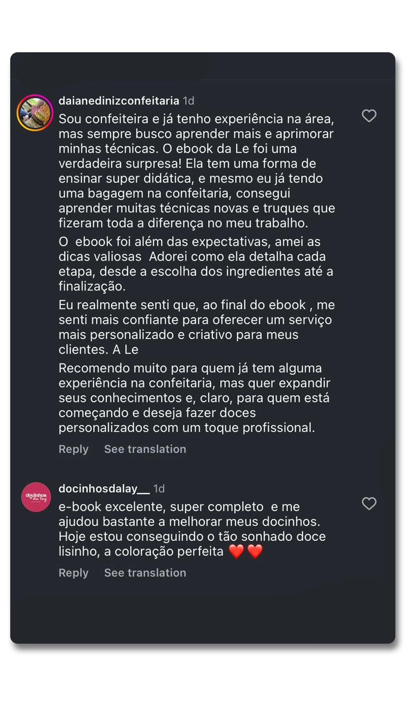Like the docinhosdalay__ comment with the heart
The width and height of the screenshot is (409, 727).
(369, 504)
